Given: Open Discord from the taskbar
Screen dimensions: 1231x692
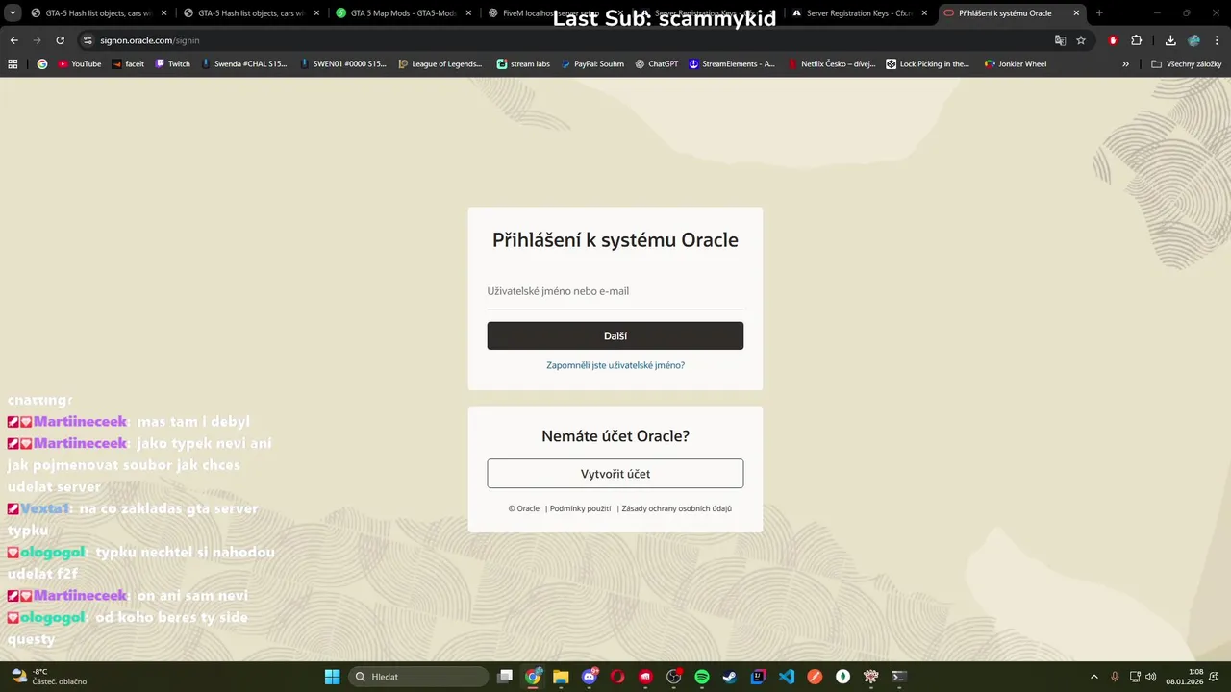Looking at the screenshot, I should [x=590, y=677].
